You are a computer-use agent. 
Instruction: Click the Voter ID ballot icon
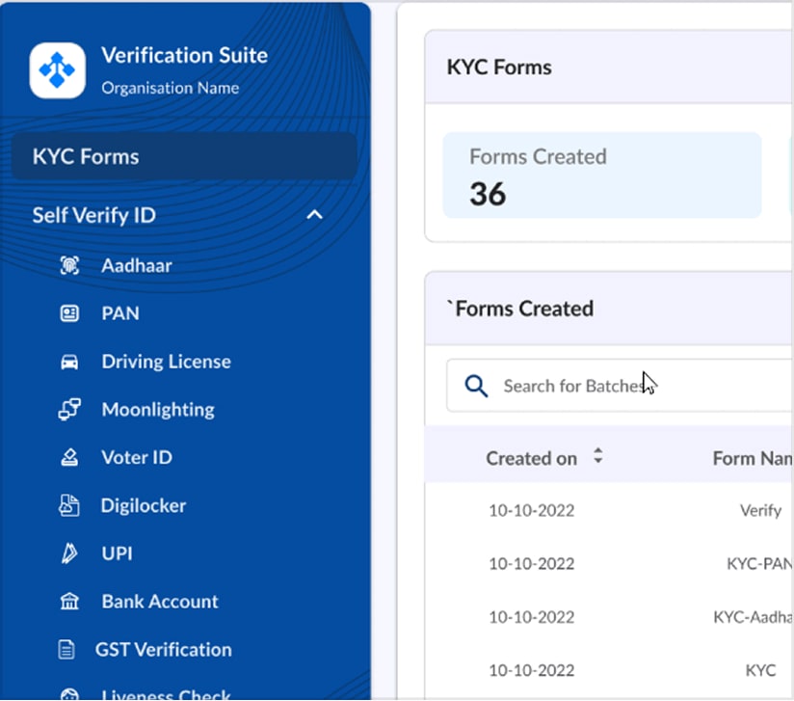click(69, 457)
